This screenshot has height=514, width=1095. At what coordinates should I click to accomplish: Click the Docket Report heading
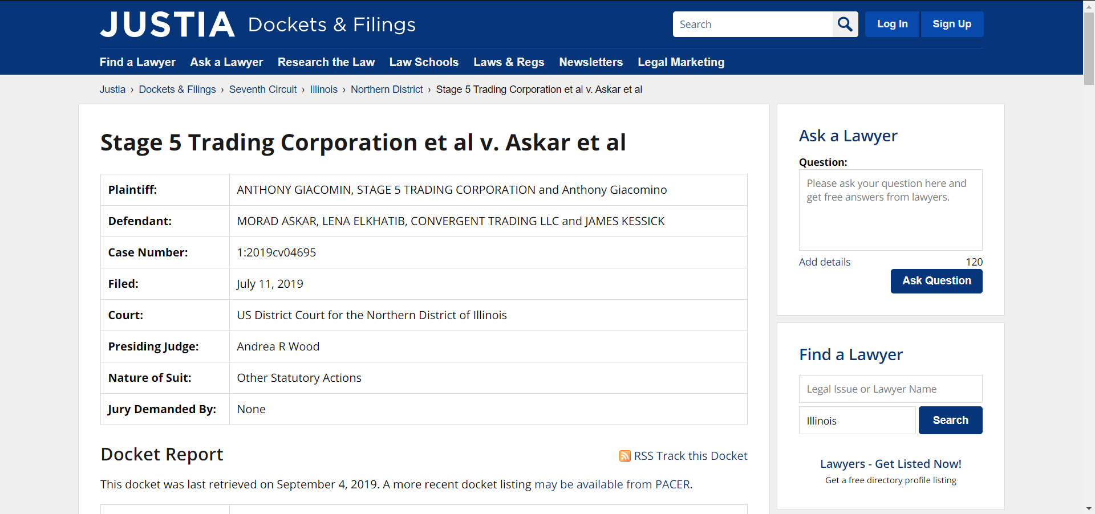point(162,454)
